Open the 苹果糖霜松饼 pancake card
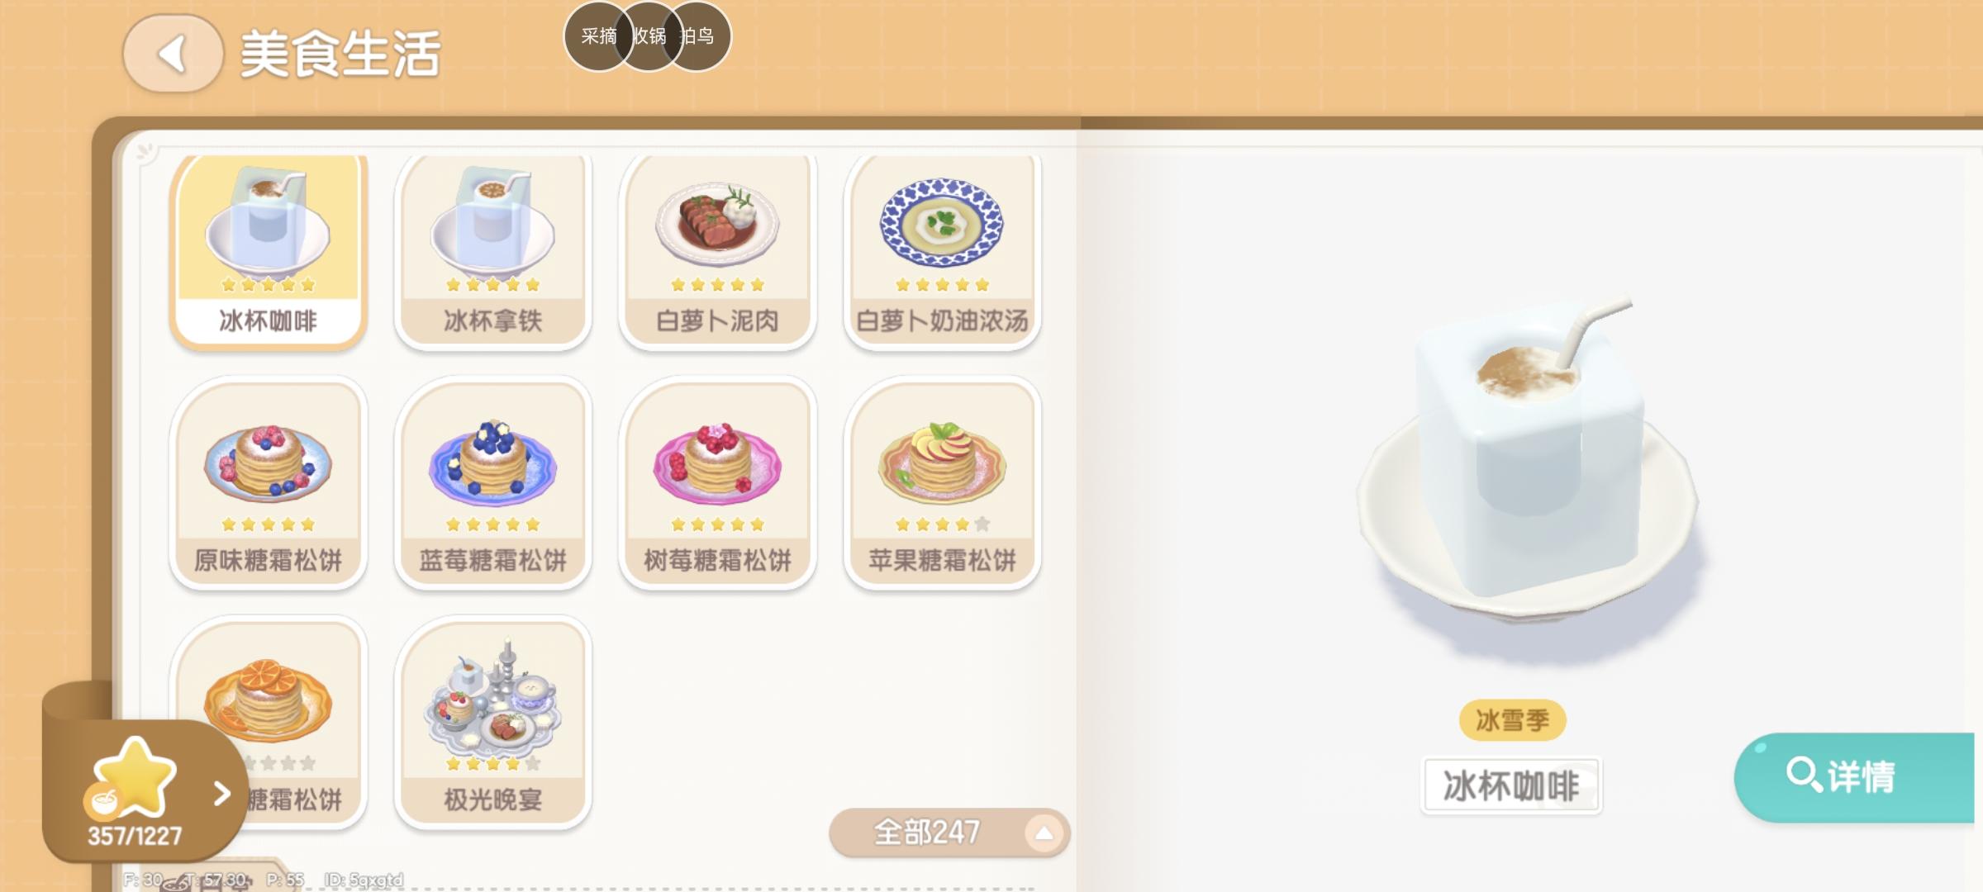Viewport: 1983px width, 892px height. [942, 483]
